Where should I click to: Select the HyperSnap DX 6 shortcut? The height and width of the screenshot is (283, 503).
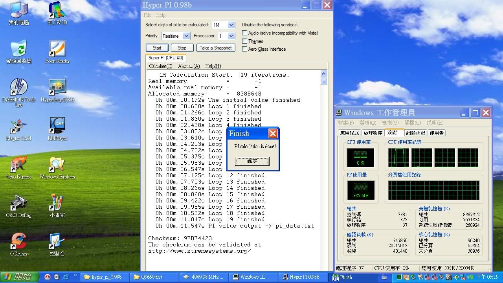click(x=57, y=90)
